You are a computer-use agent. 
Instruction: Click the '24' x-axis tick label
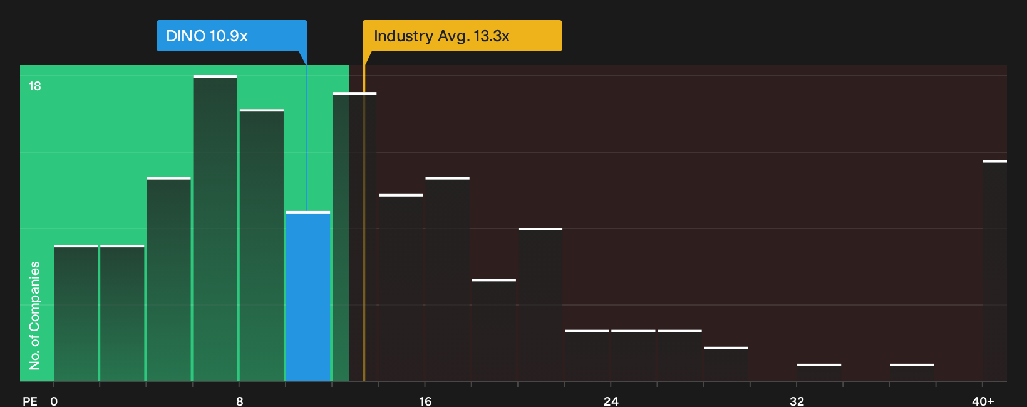click(611, 401)
